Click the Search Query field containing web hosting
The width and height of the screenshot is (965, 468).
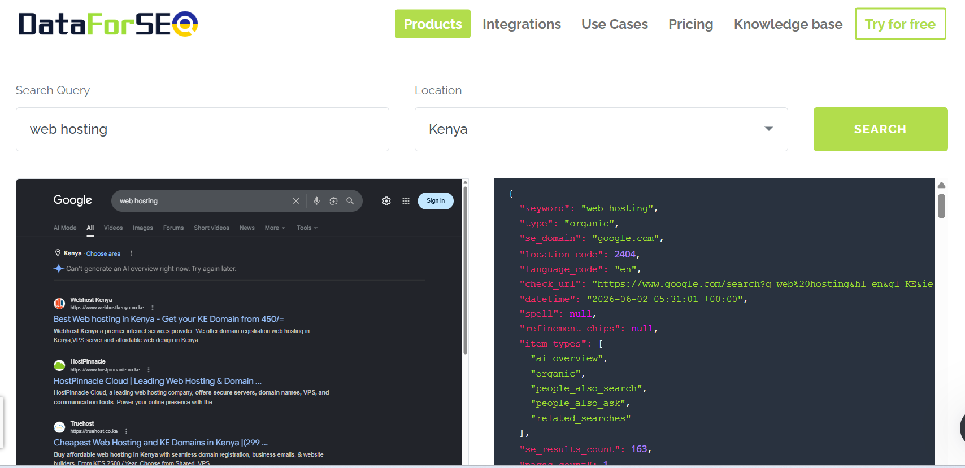(x=202, y=129)
